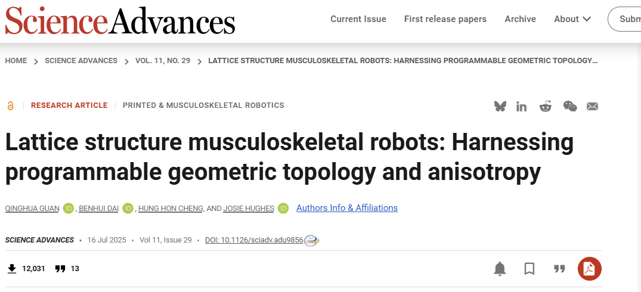Click the cite quotation-mark icon
This screenshot has width=641, height=292.
559,269
